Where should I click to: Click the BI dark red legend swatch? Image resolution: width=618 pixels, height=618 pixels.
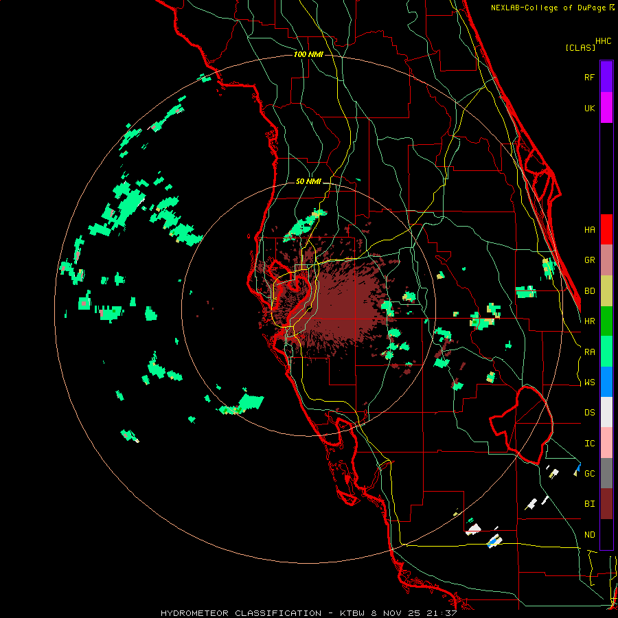pos(606,504)
